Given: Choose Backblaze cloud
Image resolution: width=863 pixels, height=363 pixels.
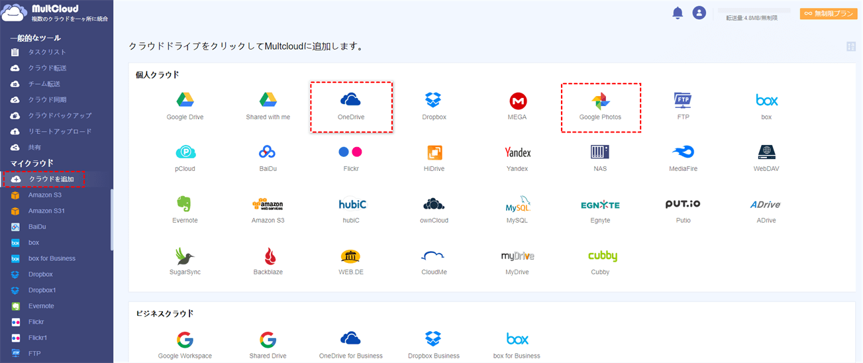Looking at the screenshot, I should click(268, 261).
